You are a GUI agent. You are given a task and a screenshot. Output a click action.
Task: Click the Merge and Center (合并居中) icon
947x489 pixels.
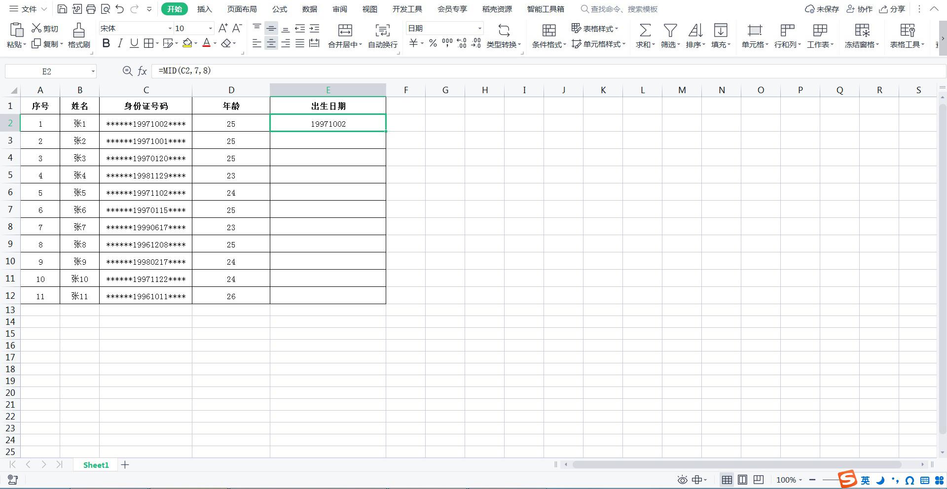tap(345, 30)
